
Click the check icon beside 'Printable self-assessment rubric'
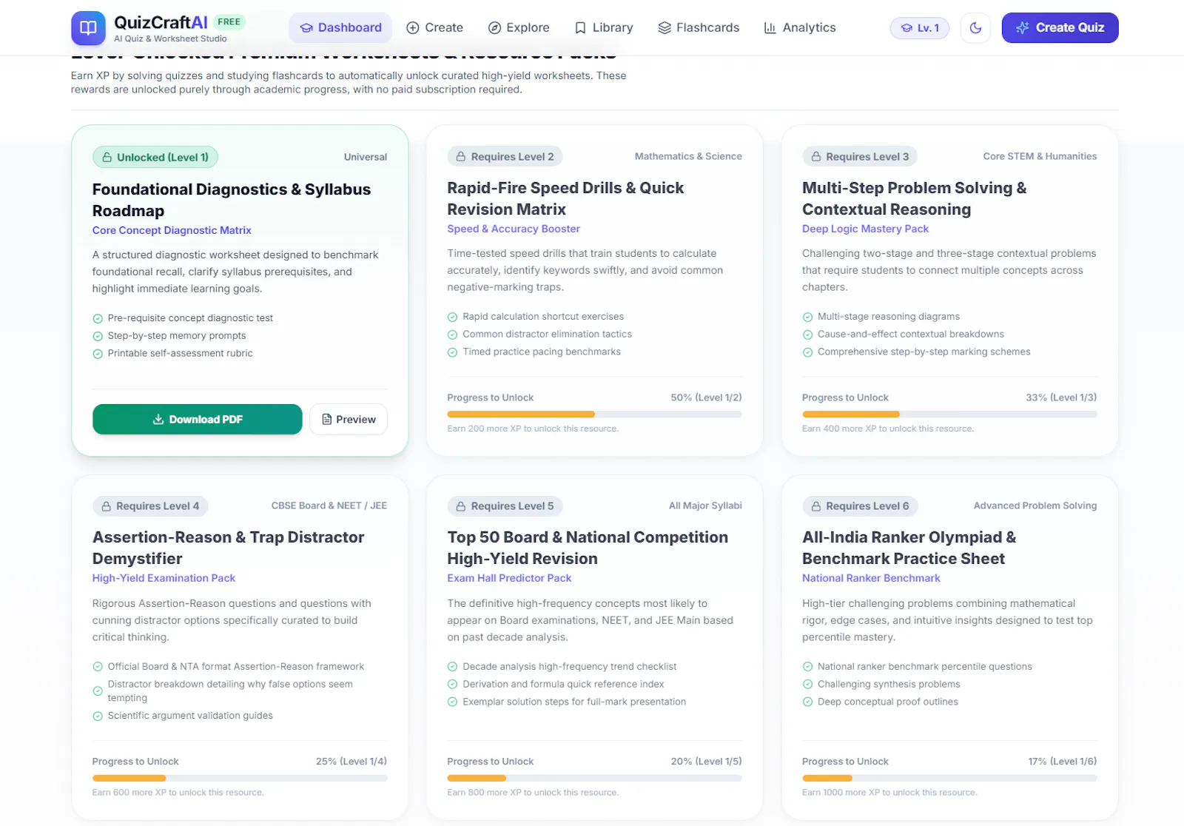pos(98,354)
